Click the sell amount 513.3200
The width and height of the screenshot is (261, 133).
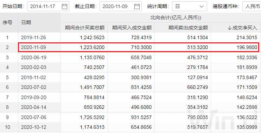(198, 48)
